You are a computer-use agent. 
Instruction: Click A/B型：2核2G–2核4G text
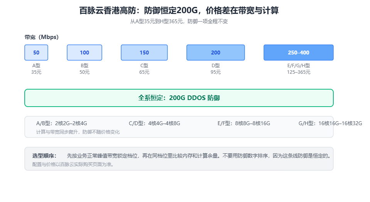point(62,123)
